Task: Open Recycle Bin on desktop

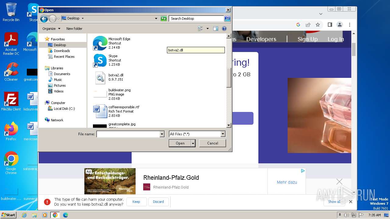Action: coord(11,12)
